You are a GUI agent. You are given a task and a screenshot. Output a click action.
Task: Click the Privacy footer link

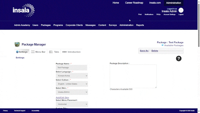(5, 111)
